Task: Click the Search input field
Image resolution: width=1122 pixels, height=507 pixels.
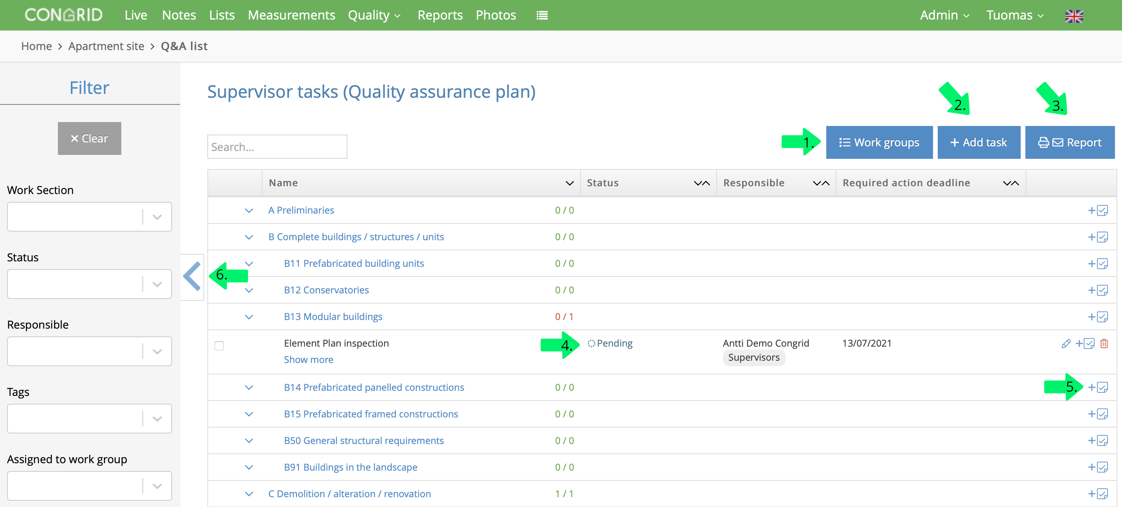Action: 277,147
